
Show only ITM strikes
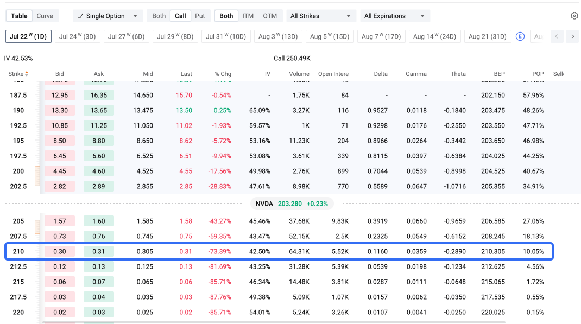pos(248,16)
